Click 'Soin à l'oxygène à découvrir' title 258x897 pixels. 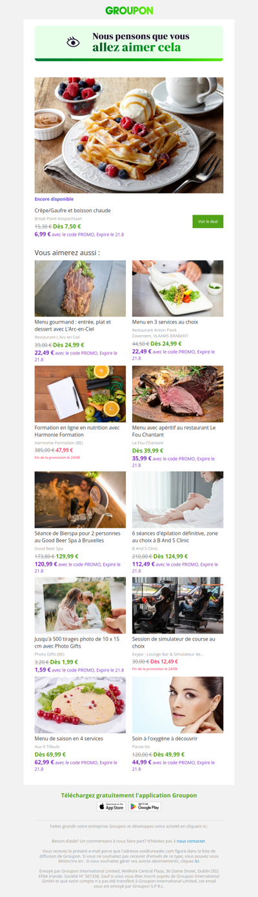165,738
